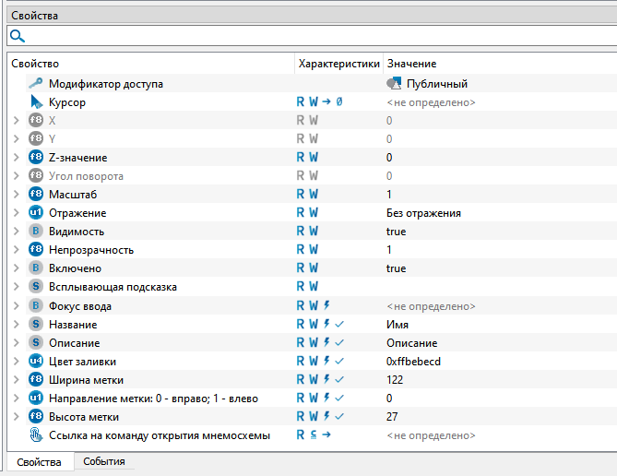
Task: Click the search magnifier icon
Action: tap(17, 36)
